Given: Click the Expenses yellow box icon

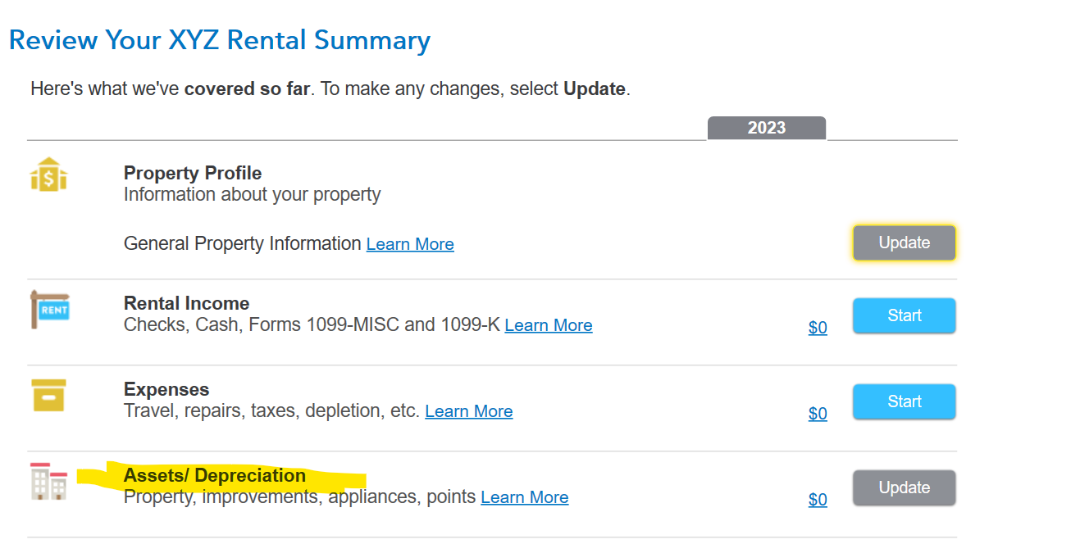Looking at the screenshot, I should pyautogui.click(x=48, y=395).
